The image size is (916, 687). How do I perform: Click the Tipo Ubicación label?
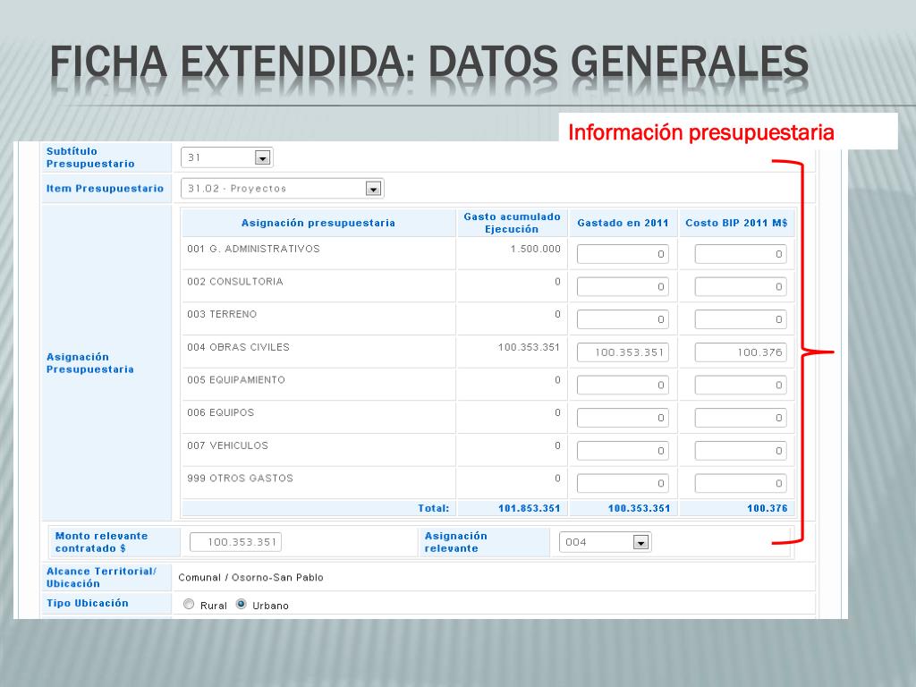tap(88, 603)
